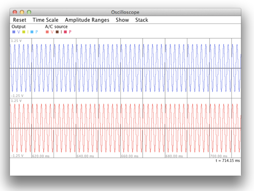
Task: Click the 700.00 ms time marker
Action: pos(219,156)
